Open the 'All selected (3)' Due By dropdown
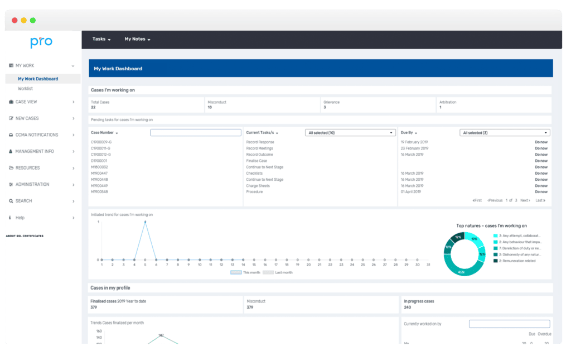The image size is (571, 351). coord(505,132)
